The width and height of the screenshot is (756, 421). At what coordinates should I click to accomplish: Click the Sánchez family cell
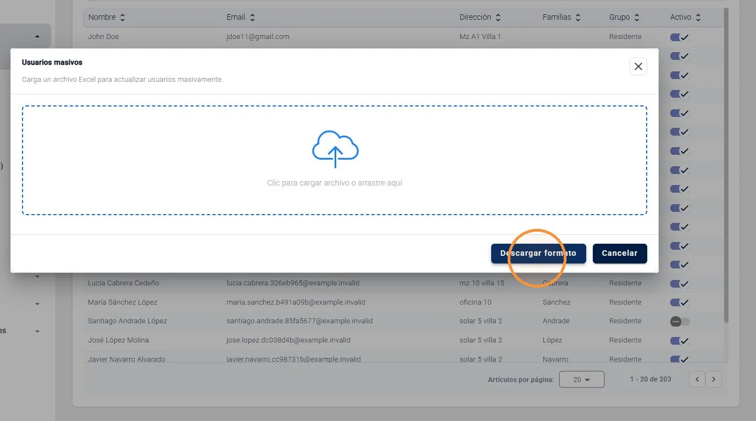pos(557,302)
